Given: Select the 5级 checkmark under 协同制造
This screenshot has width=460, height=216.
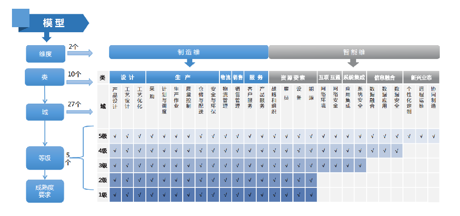Looking at the screenshot, I should [433, 136].
